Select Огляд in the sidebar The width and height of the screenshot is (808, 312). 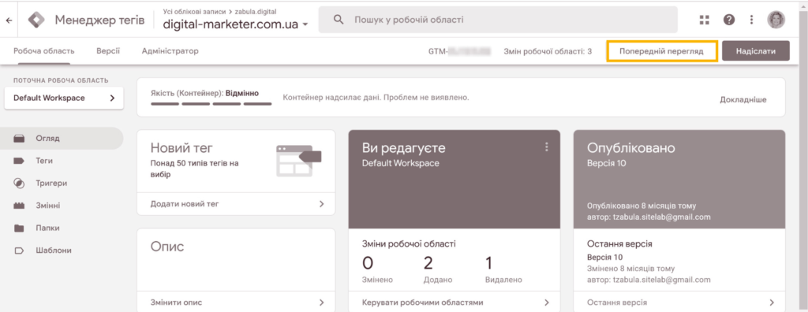click(62, 139)
